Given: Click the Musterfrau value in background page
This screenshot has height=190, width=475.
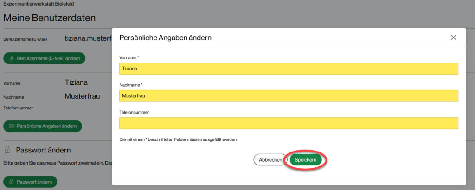Looking at the screenshot, I should 83,96.
